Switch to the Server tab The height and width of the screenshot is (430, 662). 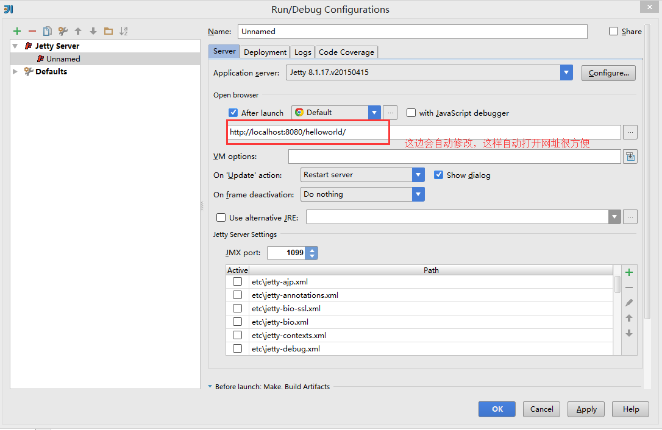point(224,51)
